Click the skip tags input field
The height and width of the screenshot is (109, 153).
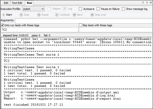(115, 30)
